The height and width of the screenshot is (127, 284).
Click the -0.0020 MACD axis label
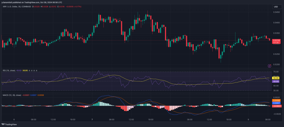pyautogui.click(x=277, y=114)
